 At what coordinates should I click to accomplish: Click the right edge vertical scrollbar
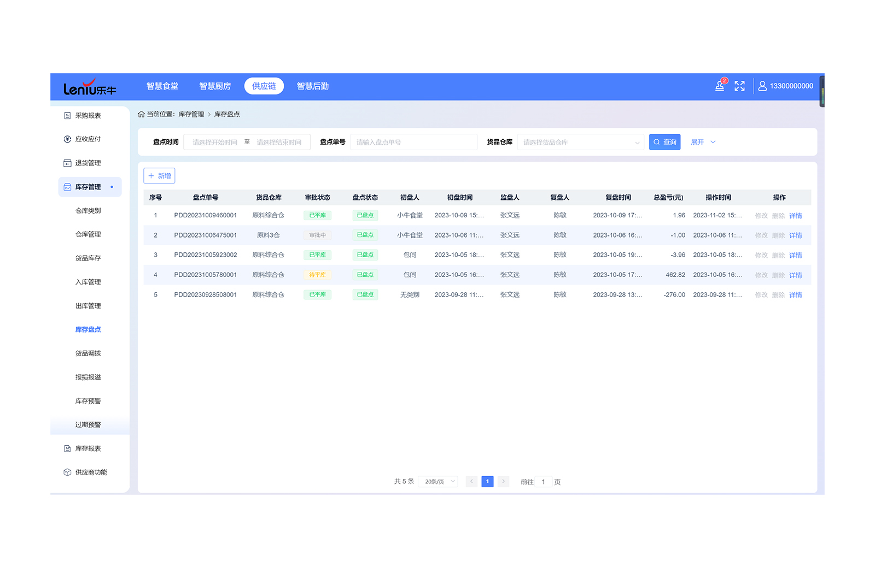coord(822,92)
